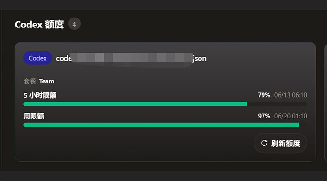The height and width of the screenshot is (181, 327).
Task: Click the 周限额 label
Action: (x=34, y=116)
